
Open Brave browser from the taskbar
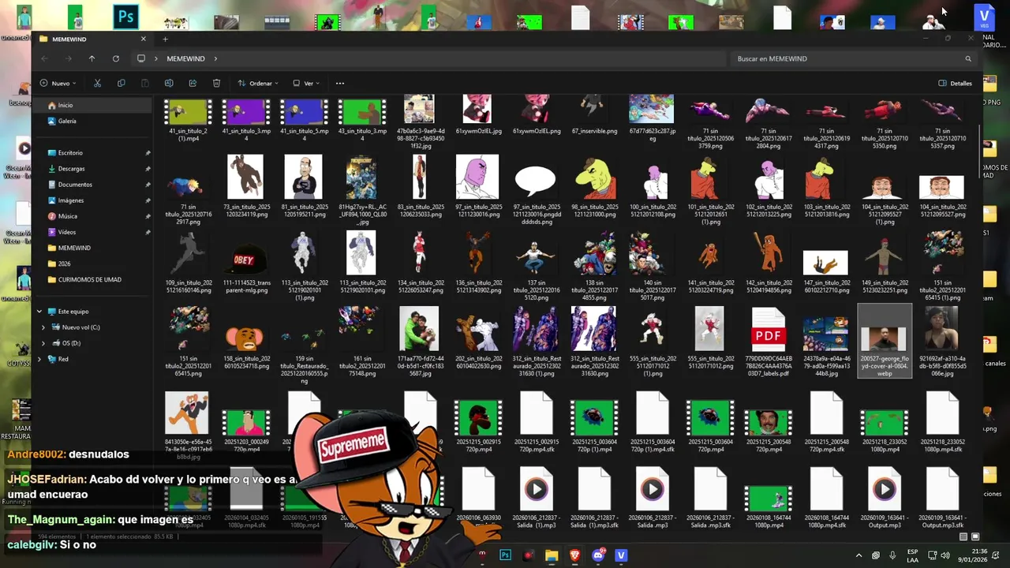574,555
